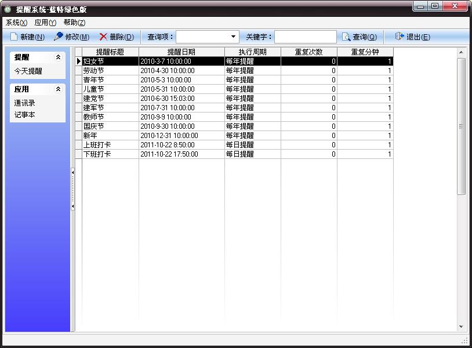Image resolution: width=472 pixels, height=348 pixels.
Task: Click the vertical scrollbar down arrow
Action: point(461,327)
